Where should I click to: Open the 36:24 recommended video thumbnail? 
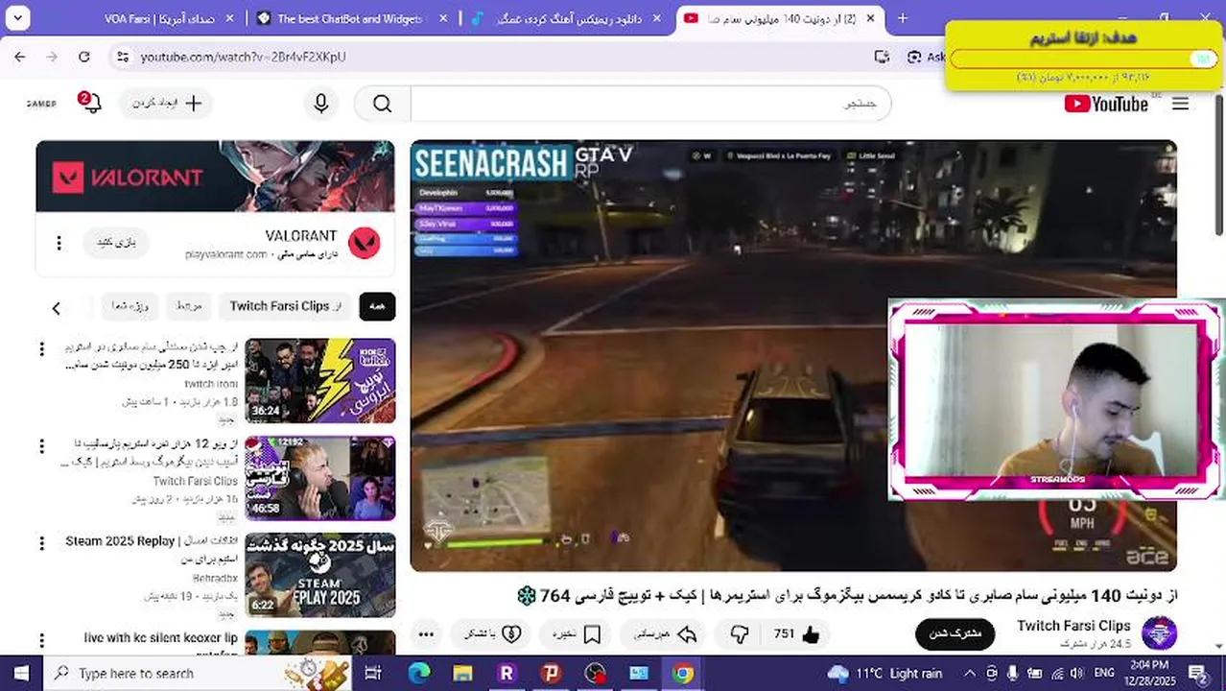click(319, 381)
